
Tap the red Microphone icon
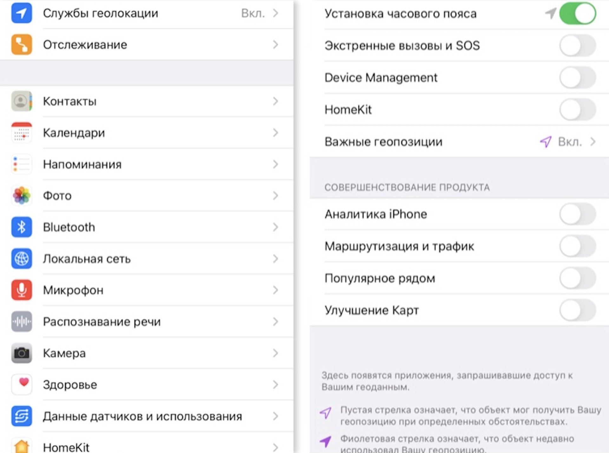pyautogui.click(x=22, y=290)
